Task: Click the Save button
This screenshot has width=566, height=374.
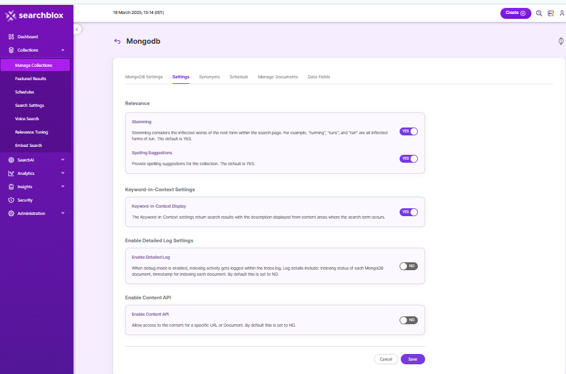Action: click(x=412, y=359)
